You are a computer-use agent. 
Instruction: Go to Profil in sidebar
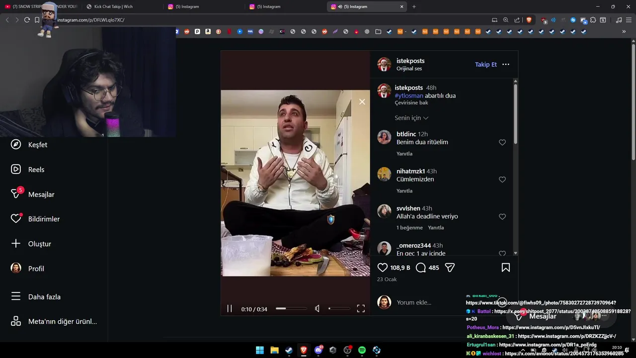[x=27, y=268]
